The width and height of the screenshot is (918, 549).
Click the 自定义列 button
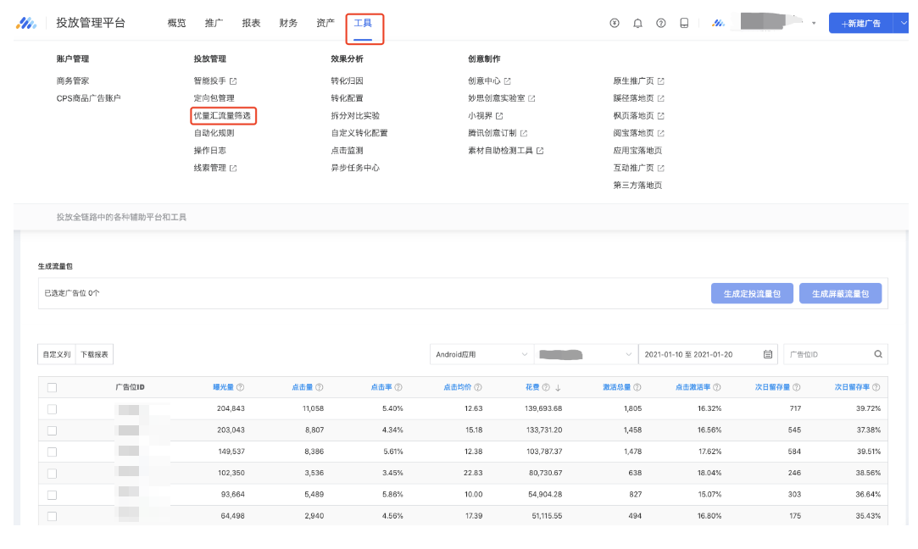57,354
